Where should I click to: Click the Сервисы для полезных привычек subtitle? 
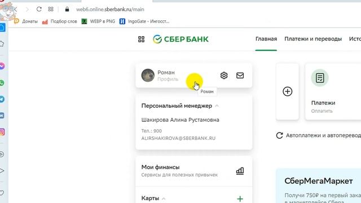pyautogui.click(x=179, y=175)
